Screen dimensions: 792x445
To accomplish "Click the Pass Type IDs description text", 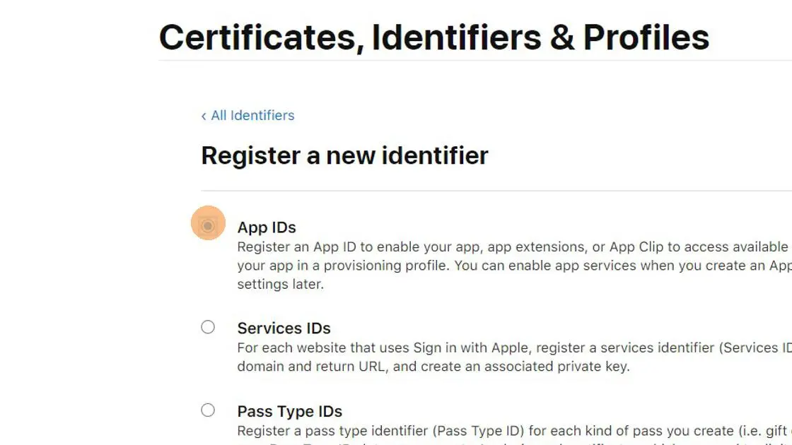I will tap(495, 430).
